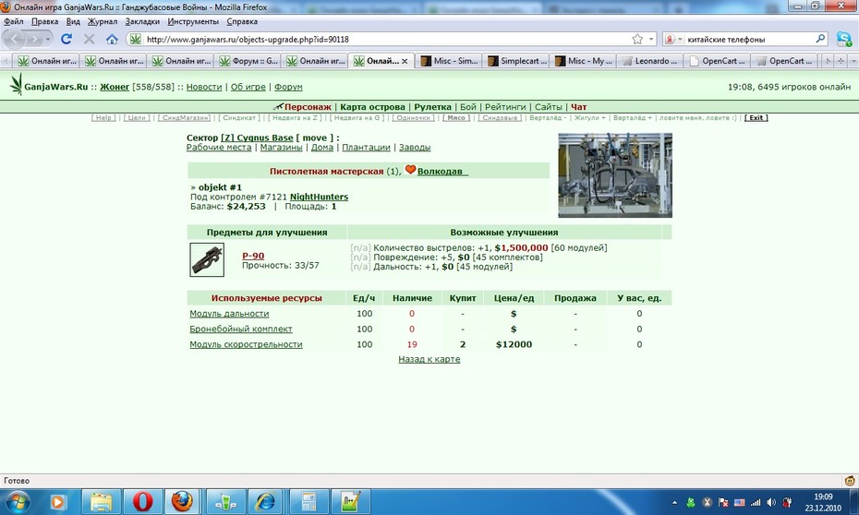Open the Инструменты menu

[x=193, y=21]
